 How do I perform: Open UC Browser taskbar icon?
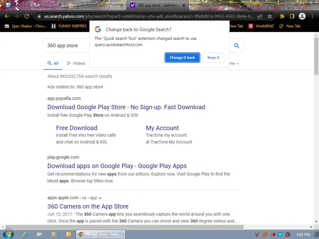point(68,234)
